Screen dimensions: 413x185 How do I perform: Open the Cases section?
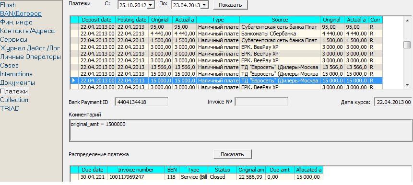10,65
